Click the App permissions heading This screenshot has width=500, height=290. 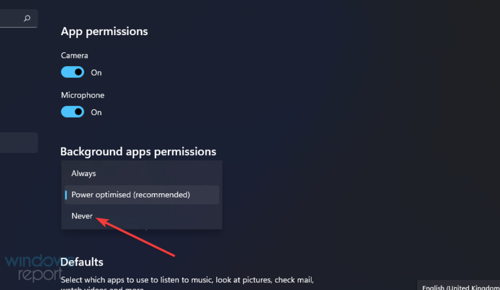[104, 32]
